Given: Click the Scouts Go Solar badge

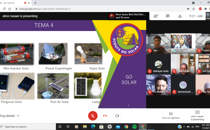Looking at the screenshot, I should [127, 40].
